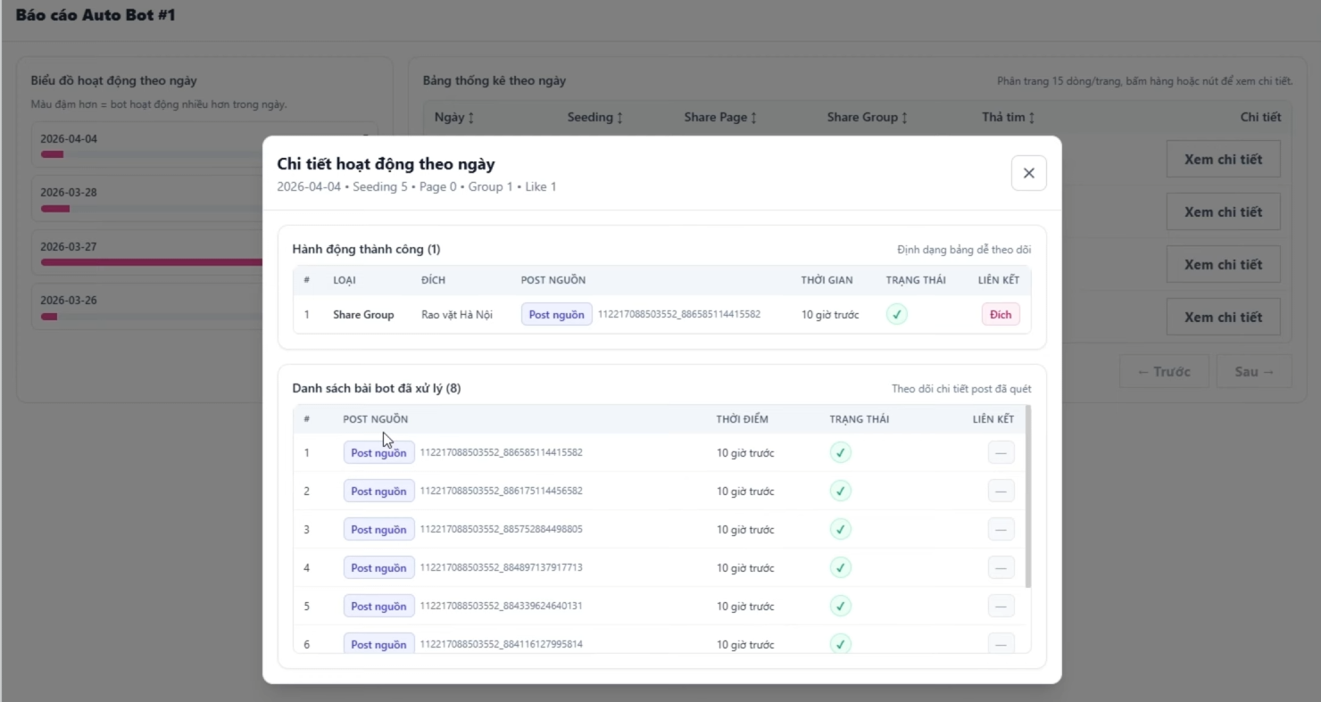Click the status checkmark of processed post 3
This screenshot has height=702, width=1321.
840,529
